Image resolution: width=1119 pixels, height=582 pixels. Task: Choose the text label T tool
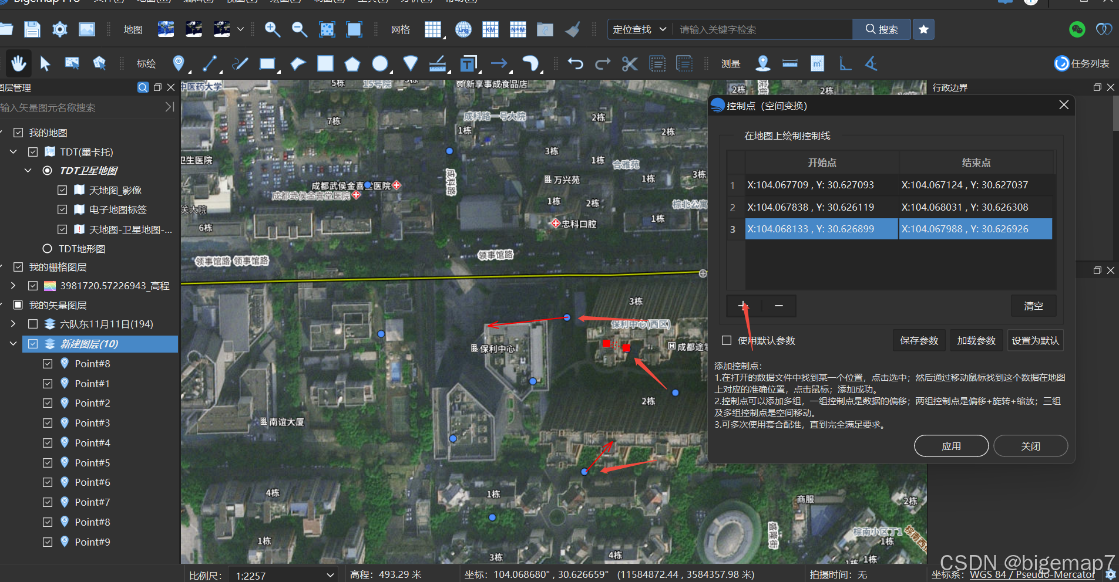coord(468,63)
